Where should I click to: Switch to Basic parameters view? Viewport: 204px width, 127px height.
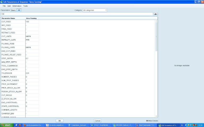click(x=13, y=10)
